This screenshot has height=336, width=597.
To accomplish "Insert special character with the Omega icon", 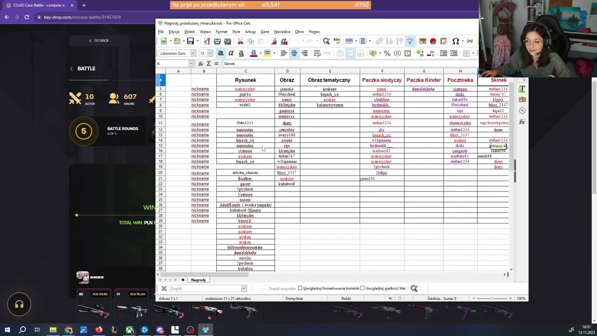I will [x=456, y=42].
